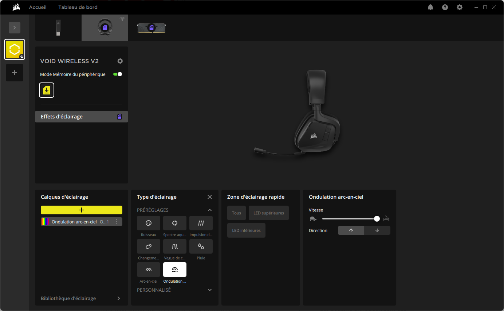Open Effets d'éclairage section
This screenshot has width=504, height=311.
click(82, 117)
